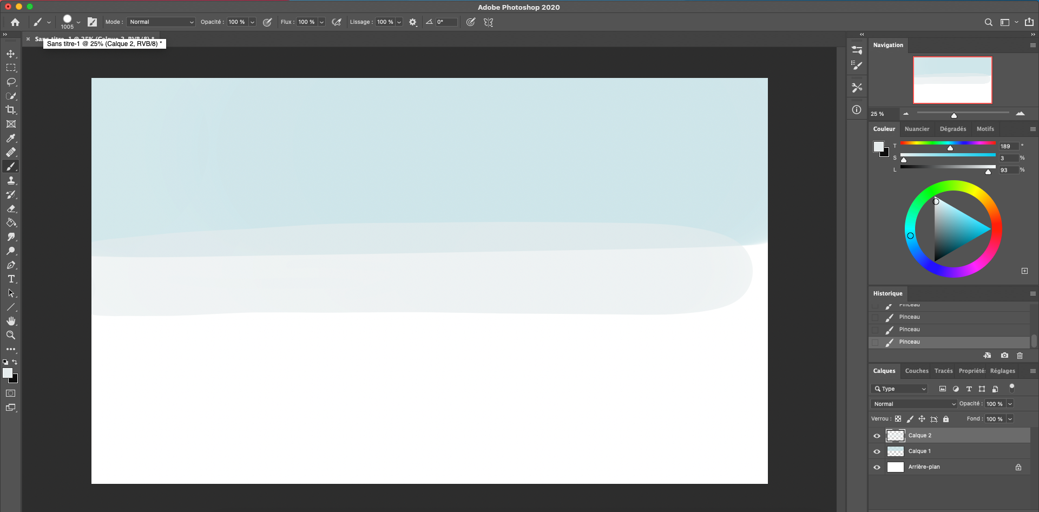
Task: Select the Hand tool
Action: 11,321
